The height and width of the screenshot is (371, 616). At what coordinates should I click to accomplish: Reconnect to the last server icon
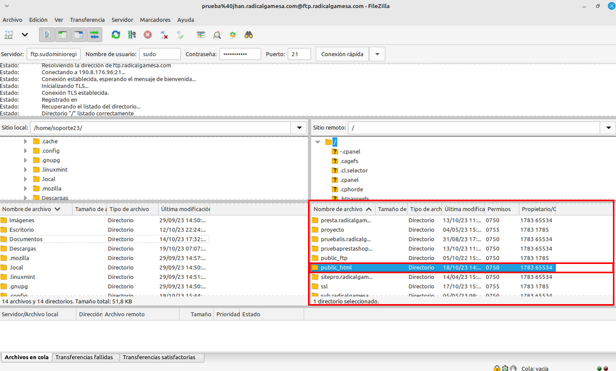coord(180,35)
